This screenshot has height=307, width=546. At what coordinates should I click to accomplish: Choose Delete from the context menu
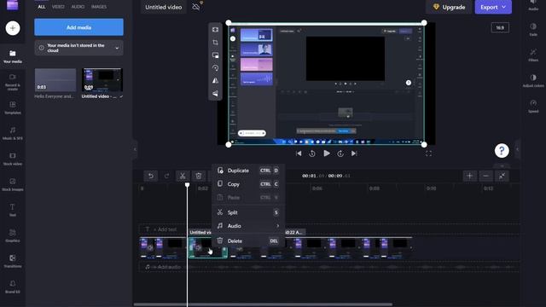coord(248,240)
